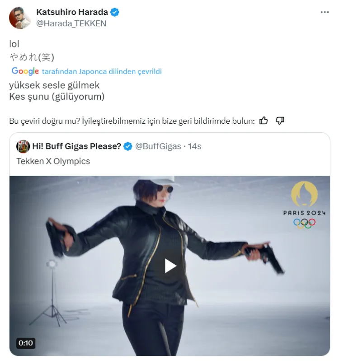This screenshot has width=339, height=364.
Task: Open the 'Hi! Buff Gigas Please?' profile name
Action: (76, 146)
